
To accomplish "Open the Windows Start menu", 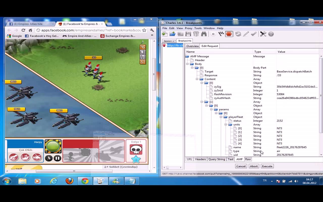I will tap(7, 181).
